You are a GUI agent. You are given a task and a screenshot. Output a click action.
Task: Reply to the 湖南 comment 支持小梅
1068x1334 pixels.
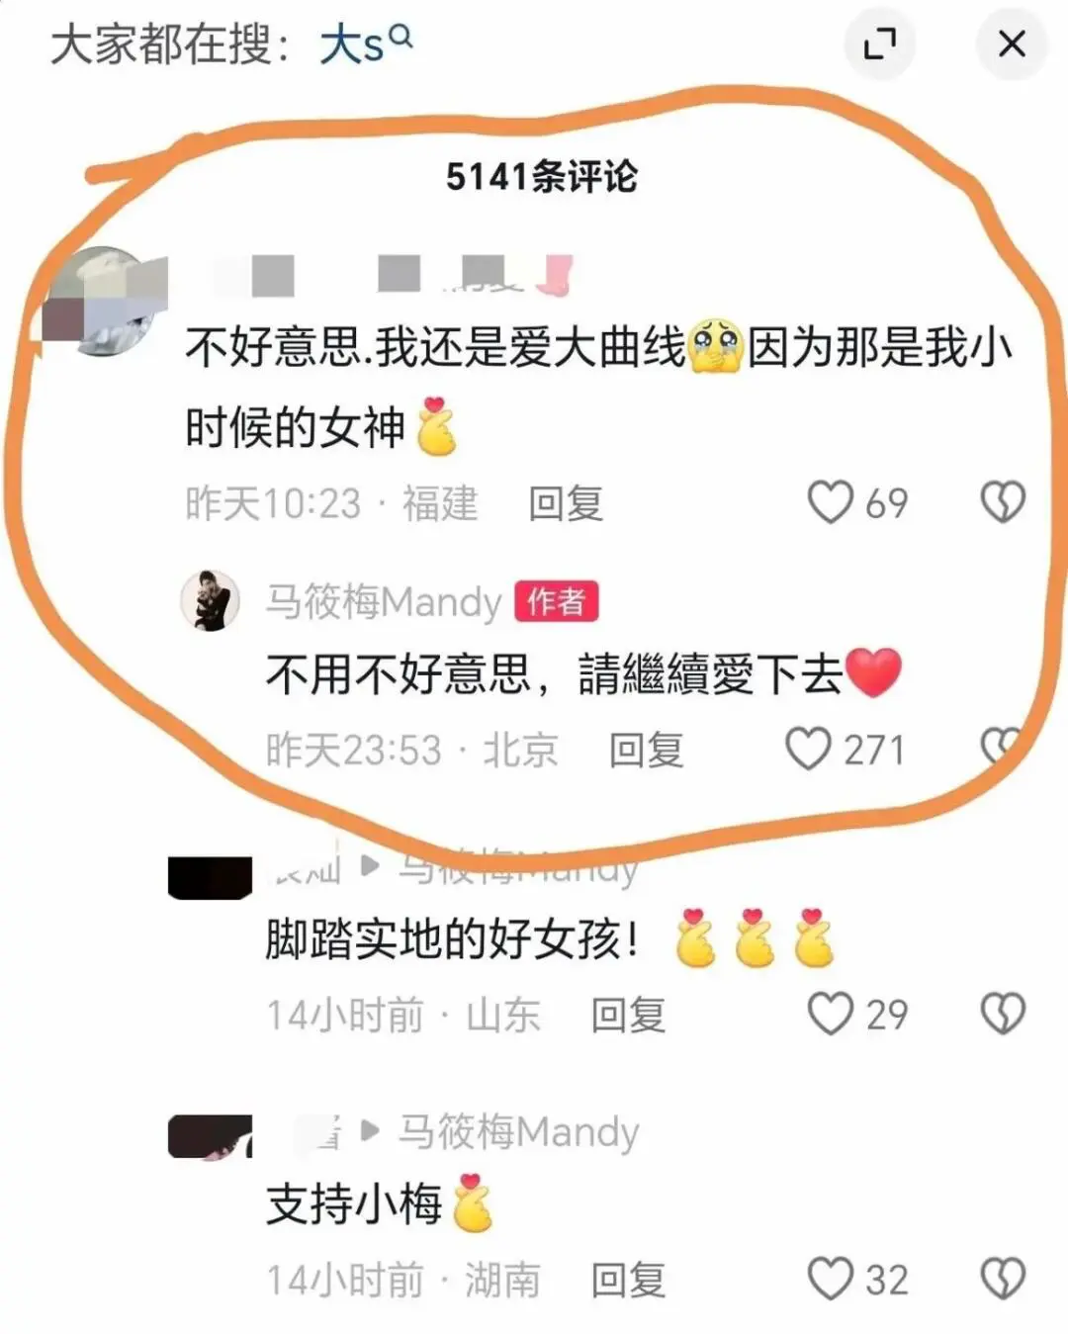point(629,1280)
